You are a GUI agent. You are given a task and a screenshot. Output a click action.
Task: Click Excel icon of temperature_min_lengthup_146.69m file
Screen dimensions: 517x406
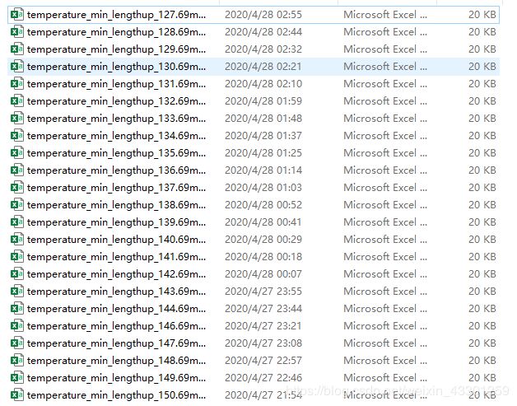point(16,326)
